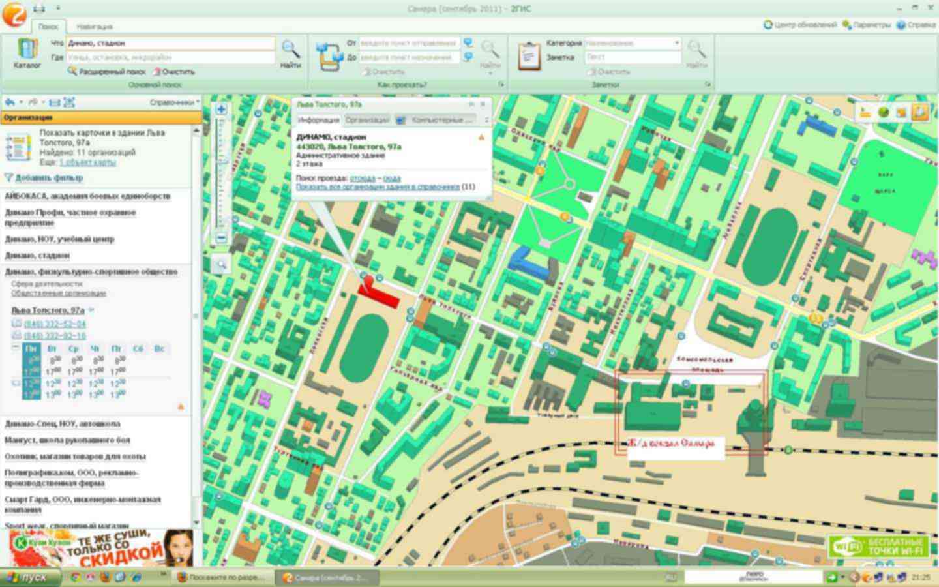Open the Заметки clipboard icon
Viewport: 939px width, 587px height.
[529, 55]
